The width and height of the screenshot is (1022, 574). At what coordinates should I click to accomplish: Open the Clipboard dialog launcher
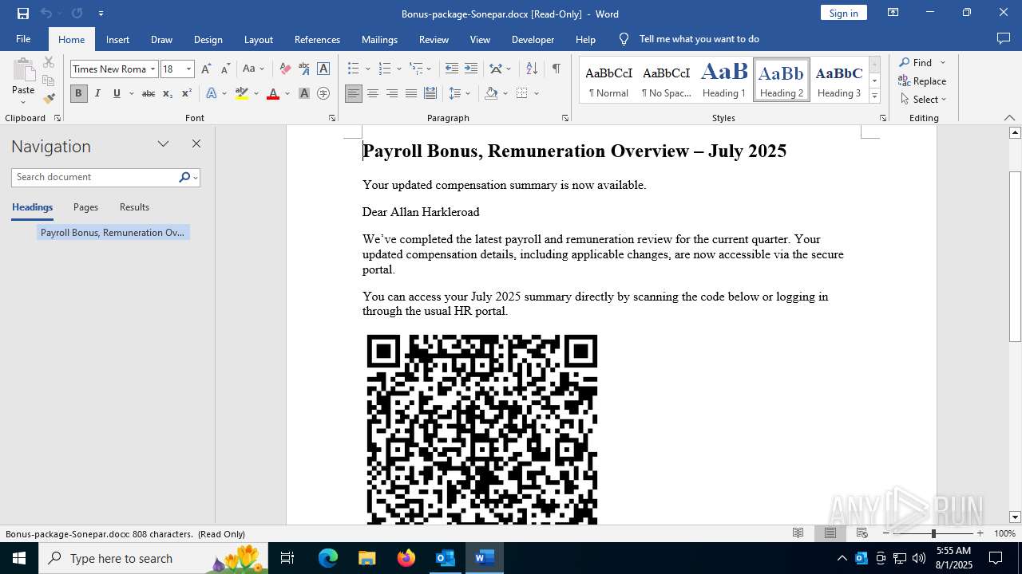pos(57,118)
